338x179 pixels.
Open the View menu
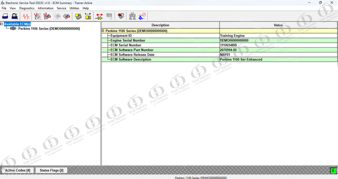tap(13, 8)
